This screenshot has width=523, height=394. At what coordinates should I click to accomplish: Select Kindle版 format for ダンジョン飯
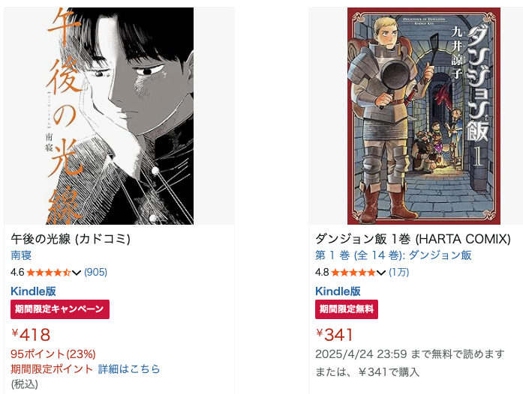(x=338, y=291)
